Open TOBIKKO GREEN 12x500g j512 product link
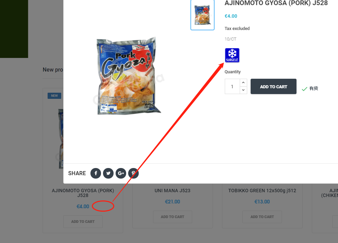The width and height of the screenshot is (338, 243). pyautogui.click(x=262, y=191)
